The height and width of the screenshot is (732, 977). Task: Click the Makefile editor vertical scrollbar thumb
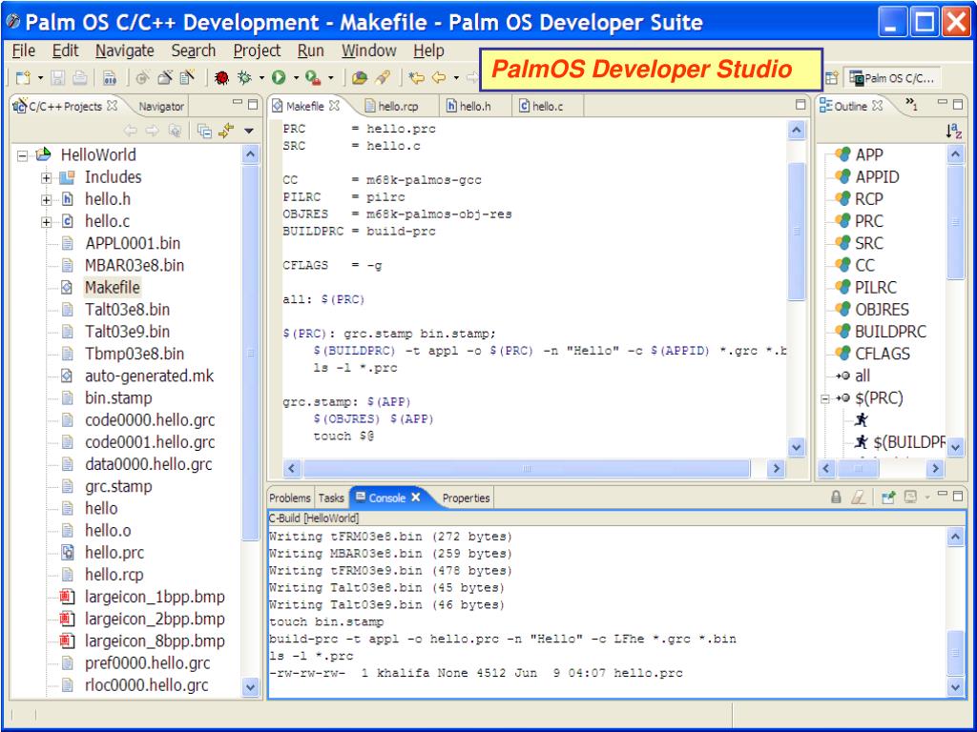(x=797, y=231)
